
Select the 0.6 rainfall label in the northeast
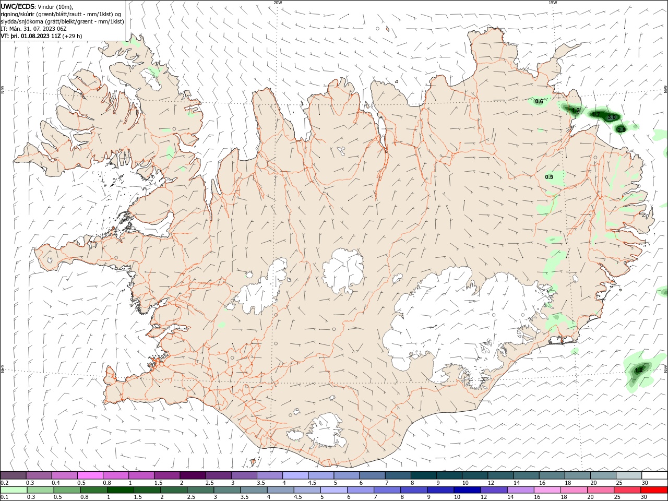(x=539, y=101)
